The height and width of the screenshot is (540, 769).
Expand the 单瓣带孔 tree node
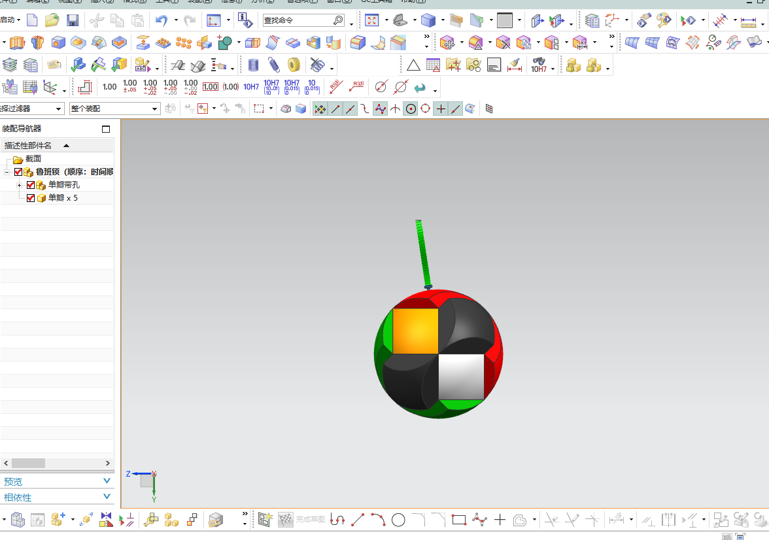[x=19, y=185]
